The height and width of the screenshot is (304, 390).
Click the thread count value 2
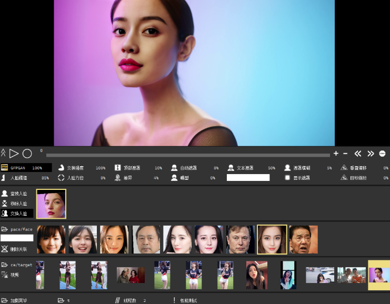[x=145, y=300]
